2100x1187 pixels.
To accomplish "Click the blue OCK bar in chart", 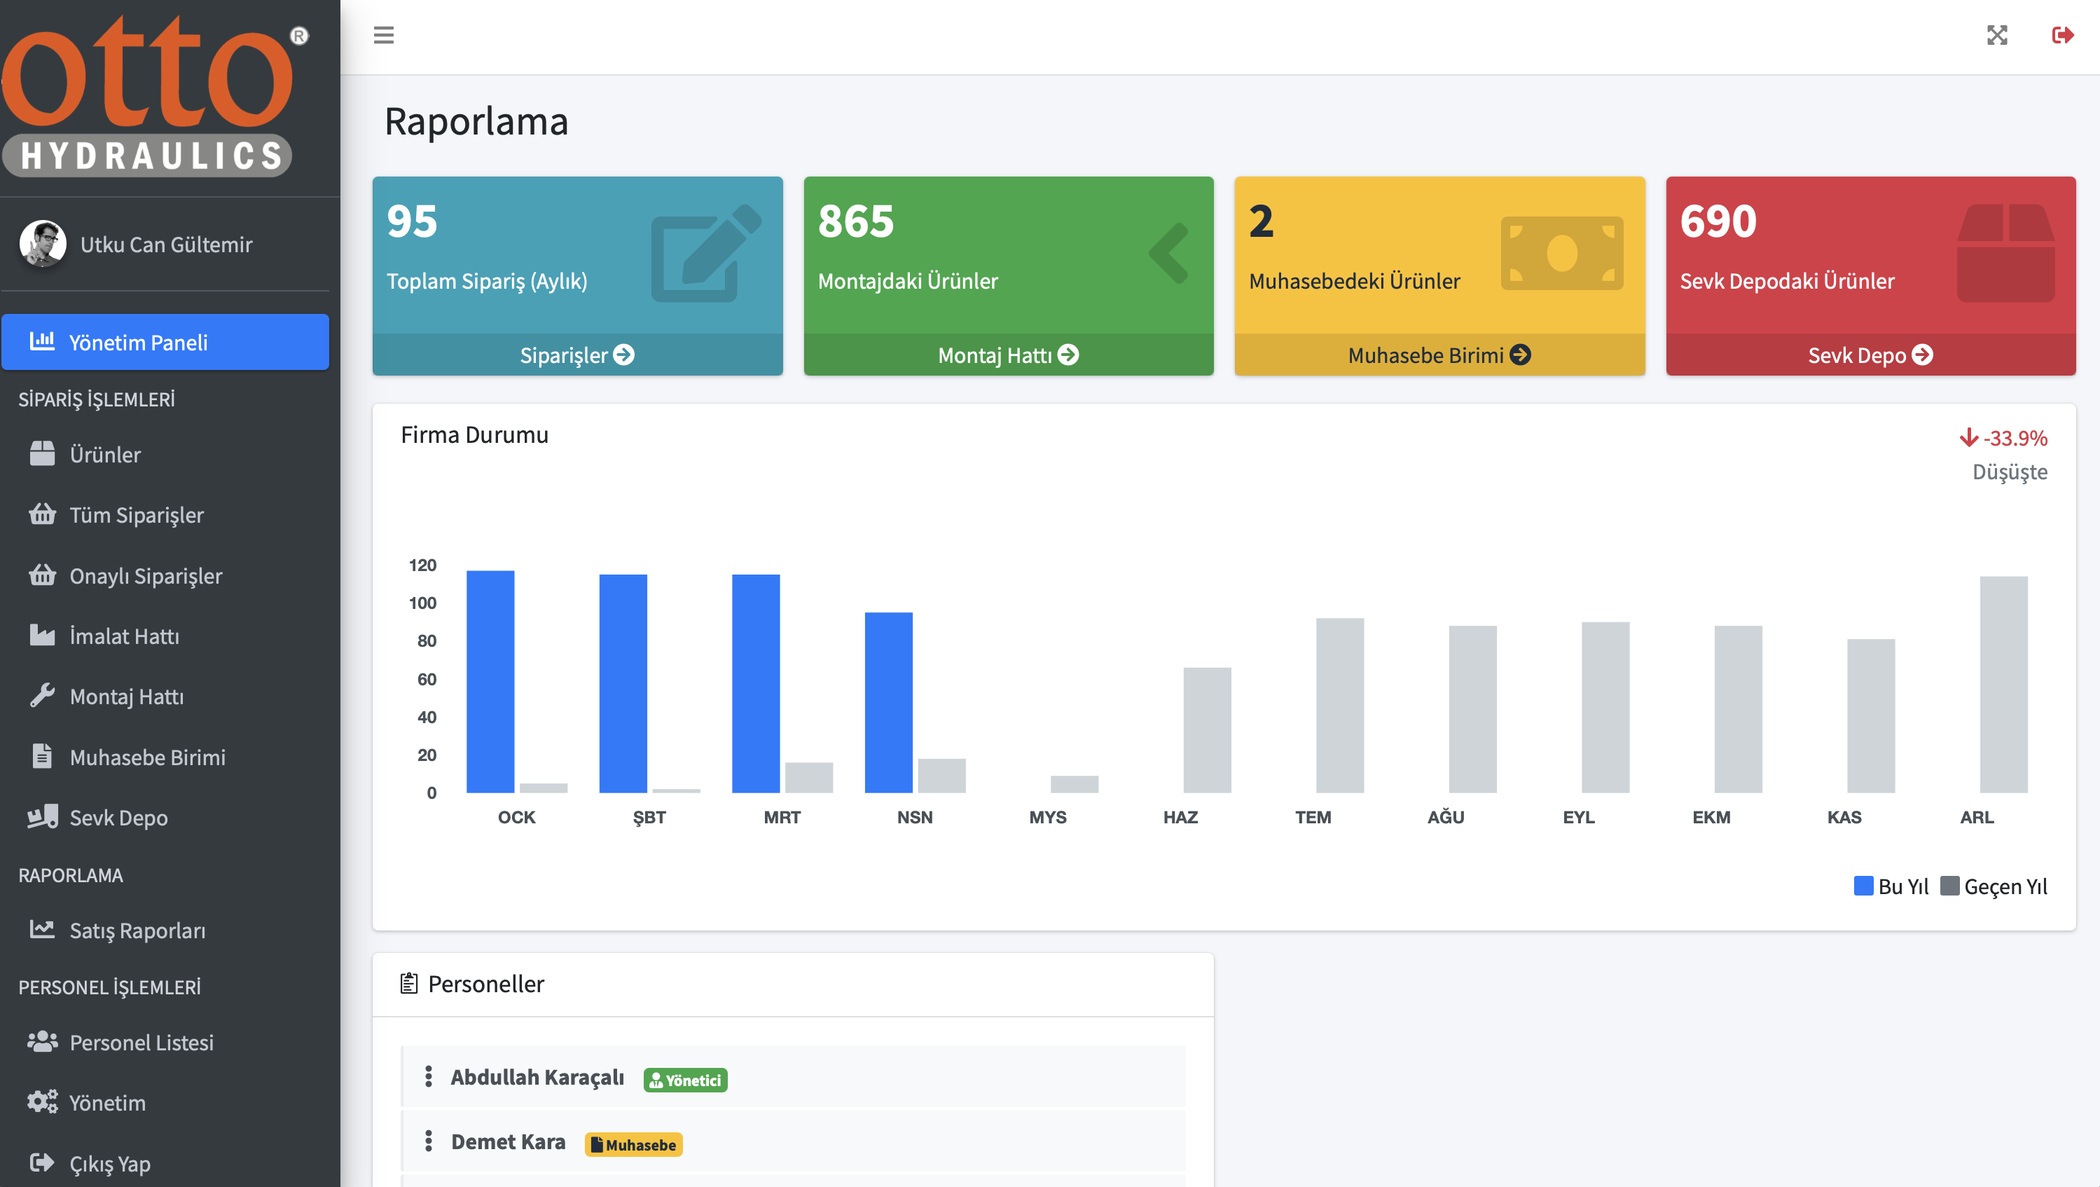I will pos(490,682).
